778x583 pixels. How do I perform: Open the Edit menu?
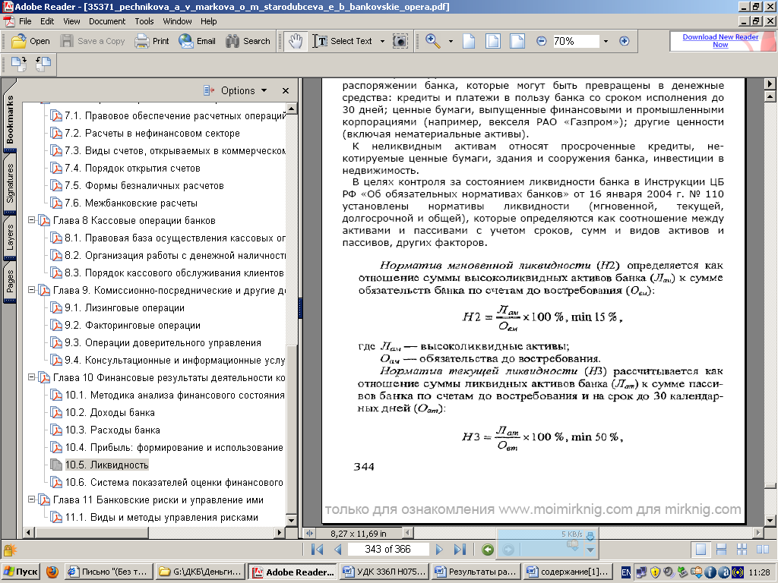(x=47, y=21)
